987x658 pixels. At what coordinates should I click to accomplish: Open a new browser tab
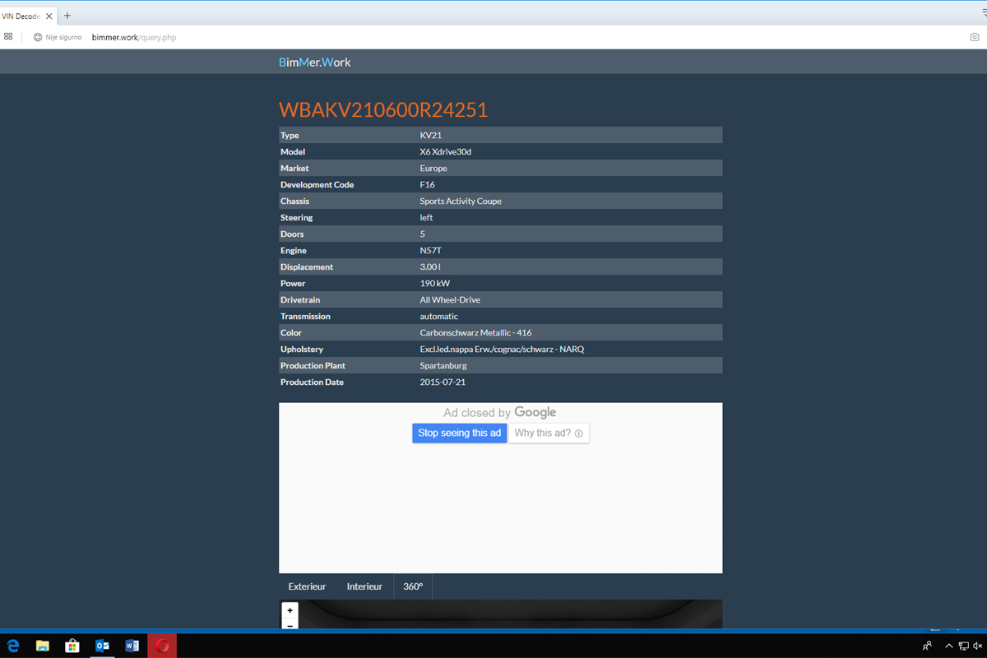tap(67, 16)
